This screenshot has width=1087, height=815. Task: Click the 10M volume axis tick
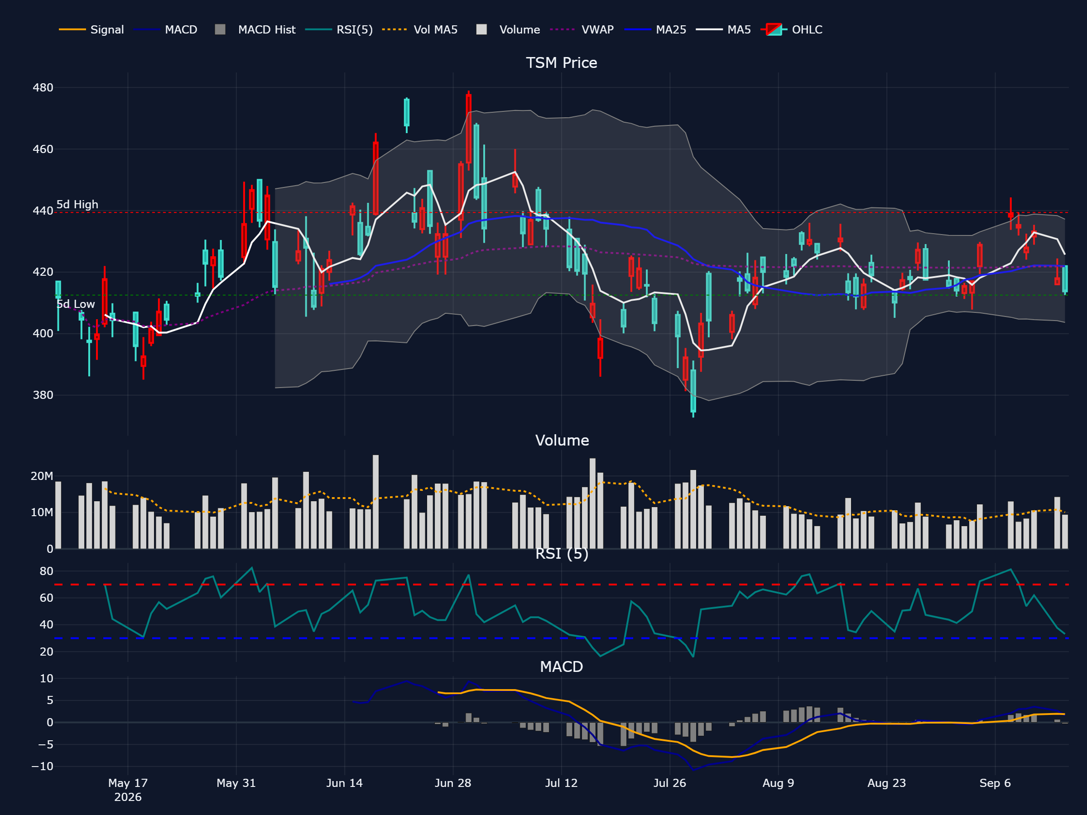pos(42,513)
